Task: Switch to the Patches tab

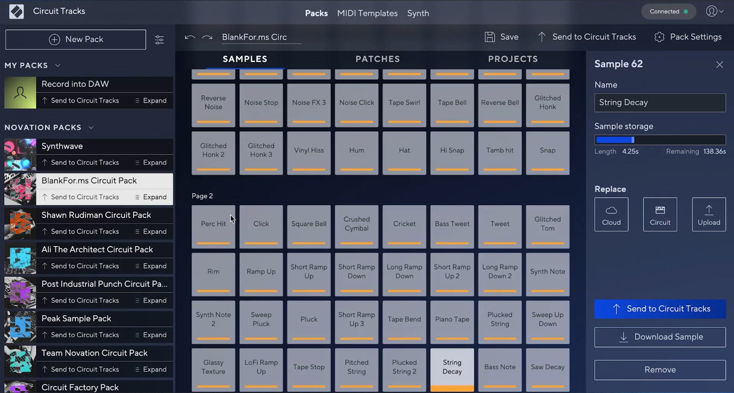Action: point(378,59)
